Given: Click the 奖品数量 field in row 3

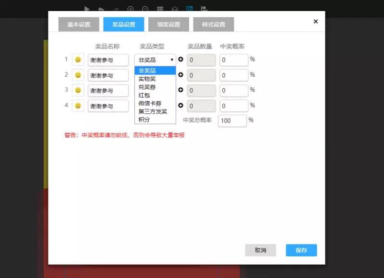Looking at the screenshot, I should point(201,91).
